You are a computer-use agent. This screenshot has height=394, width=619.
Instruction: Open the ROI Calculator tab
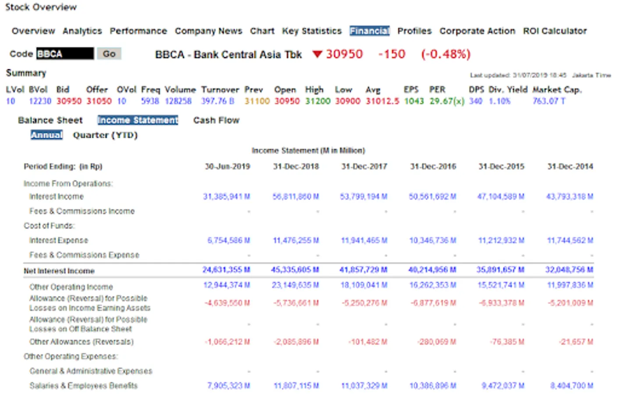click(555, 31)
